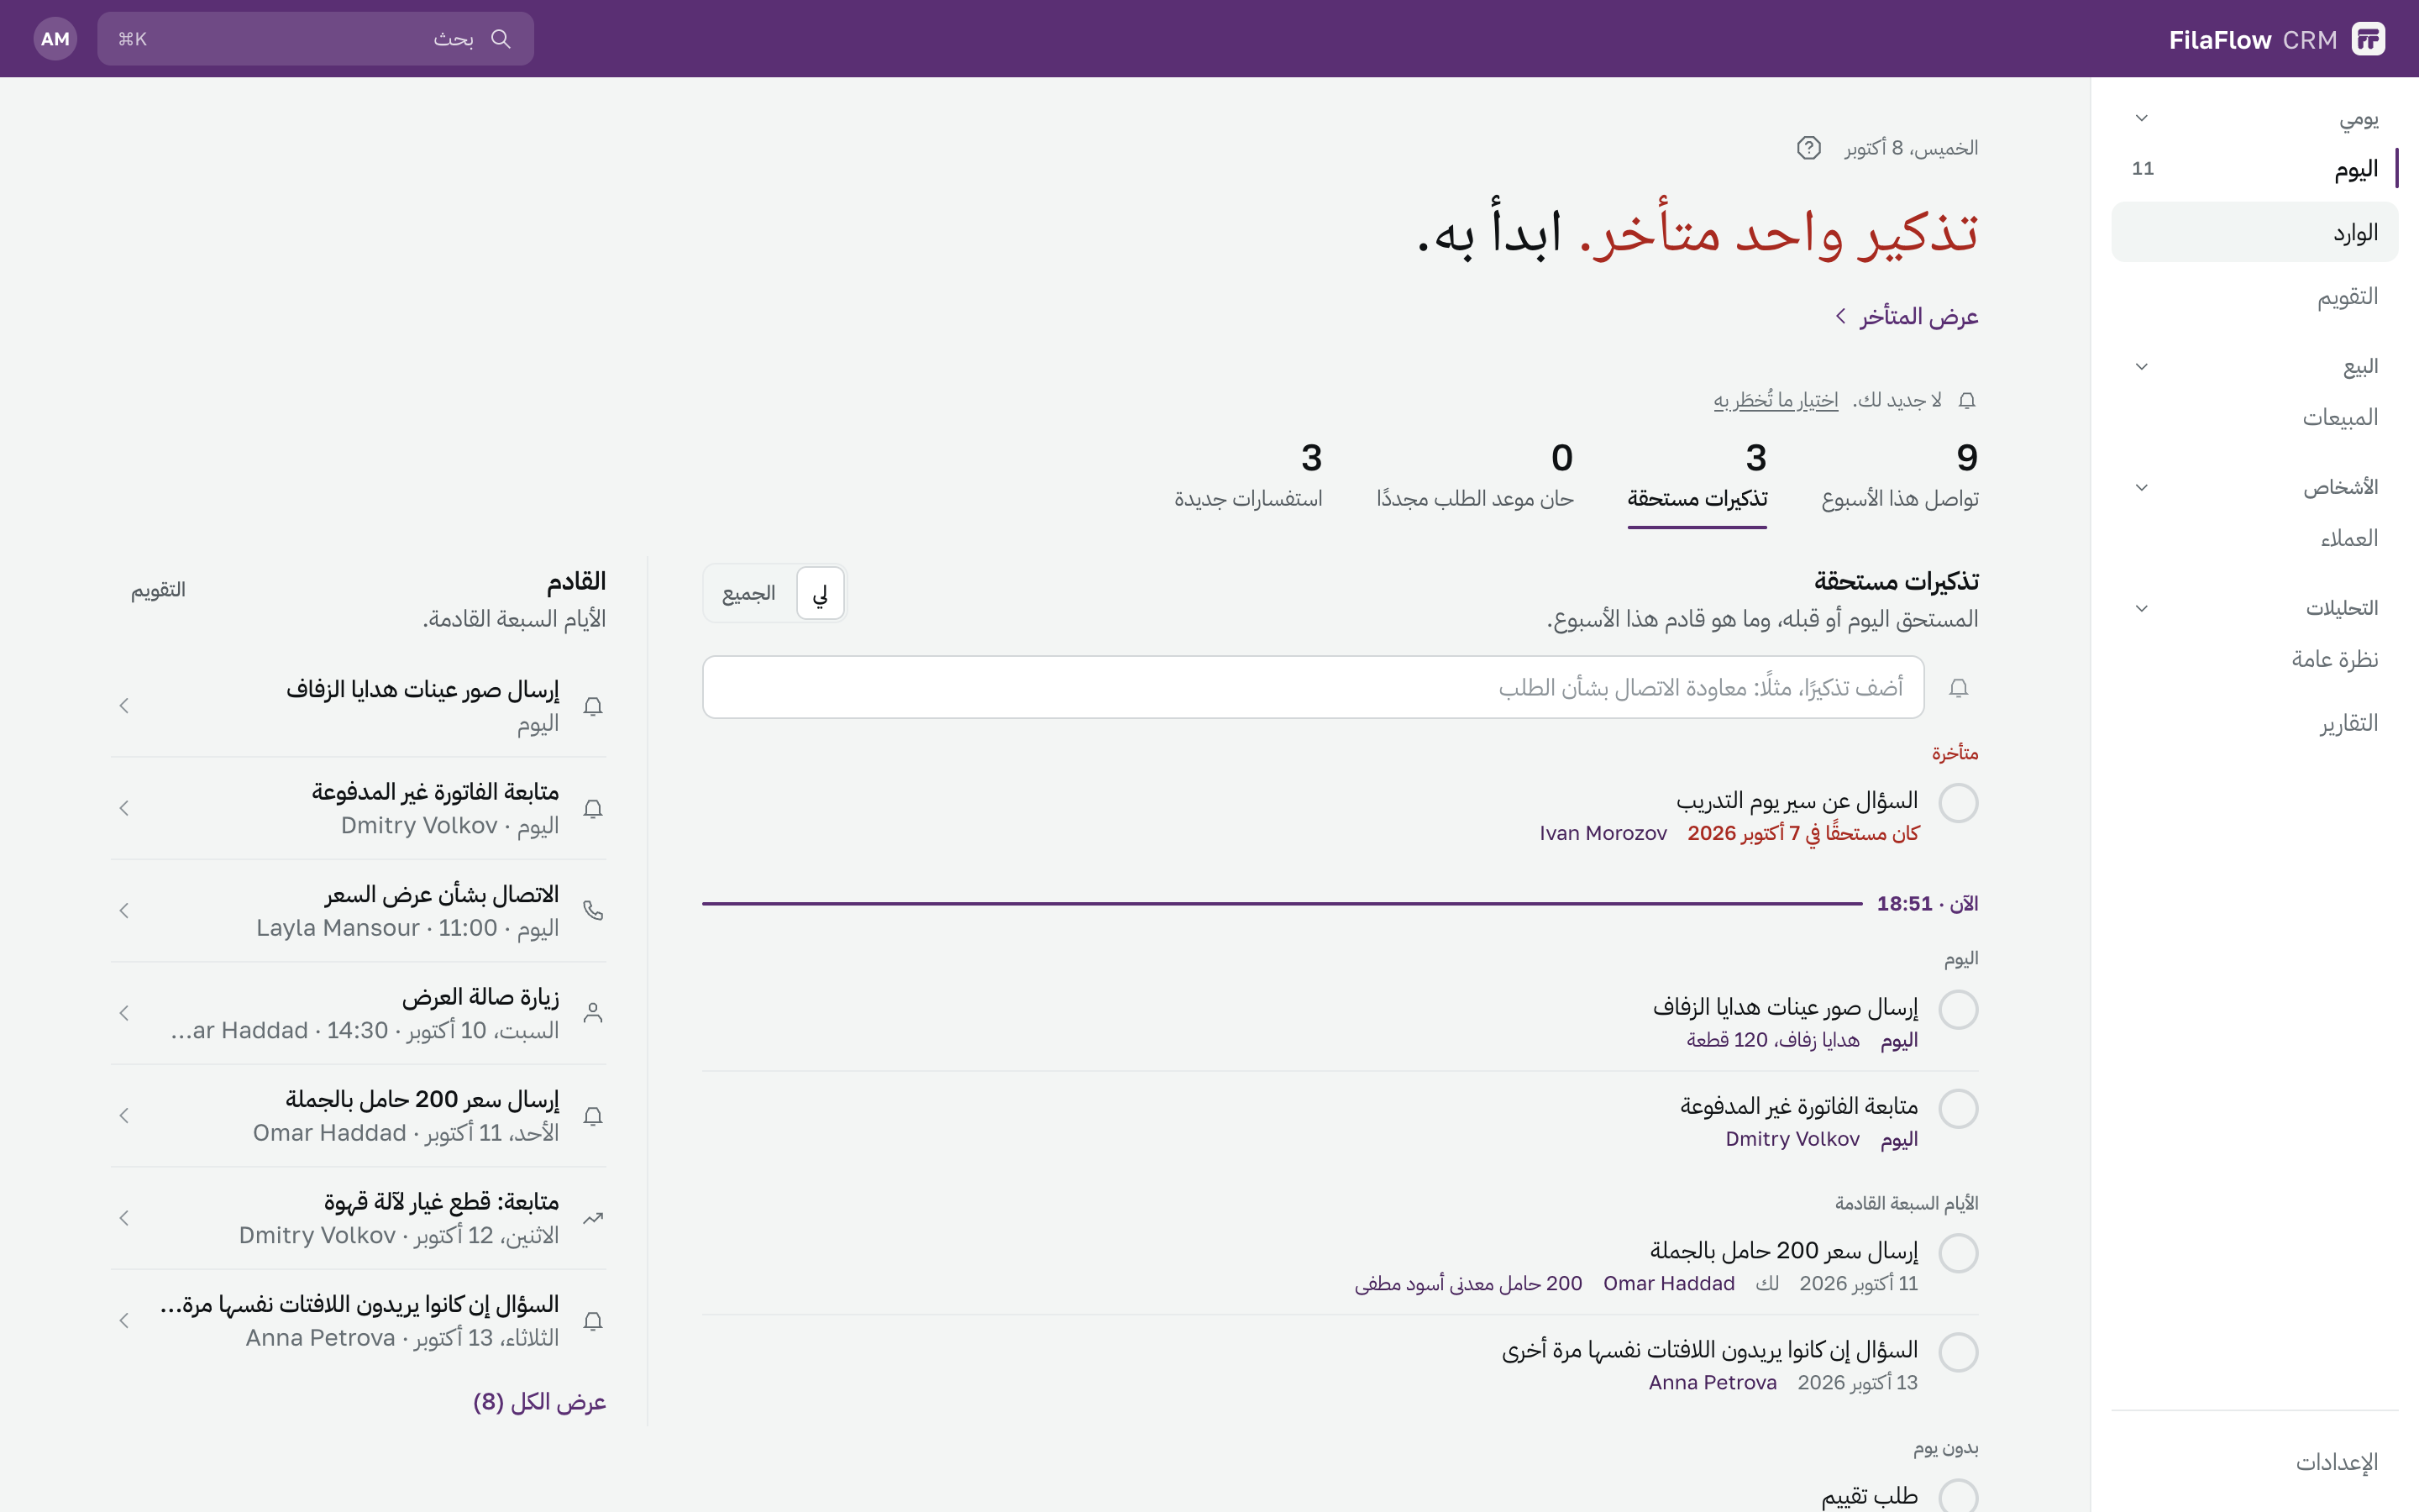Click the phone icon of 'الاتصال بشأن عرض السعر'
The image size is (2419, 1512).
[x=593, y=911]
